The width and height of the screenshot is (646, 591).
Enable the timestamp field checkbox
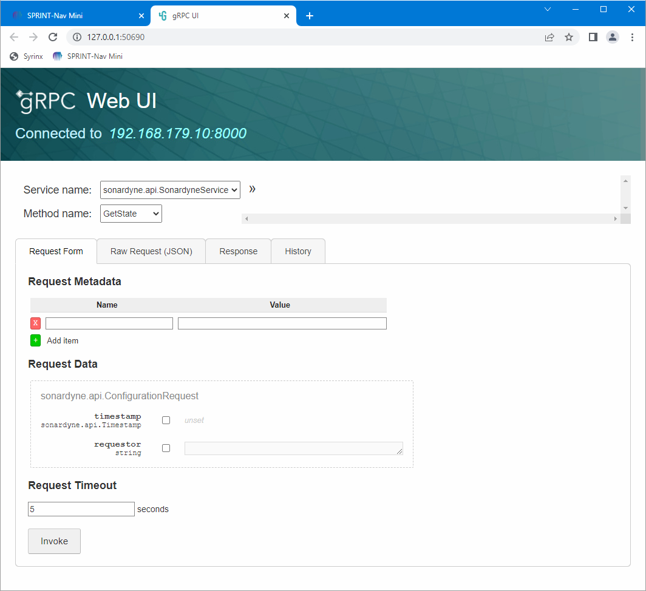[x=166, y=420]
